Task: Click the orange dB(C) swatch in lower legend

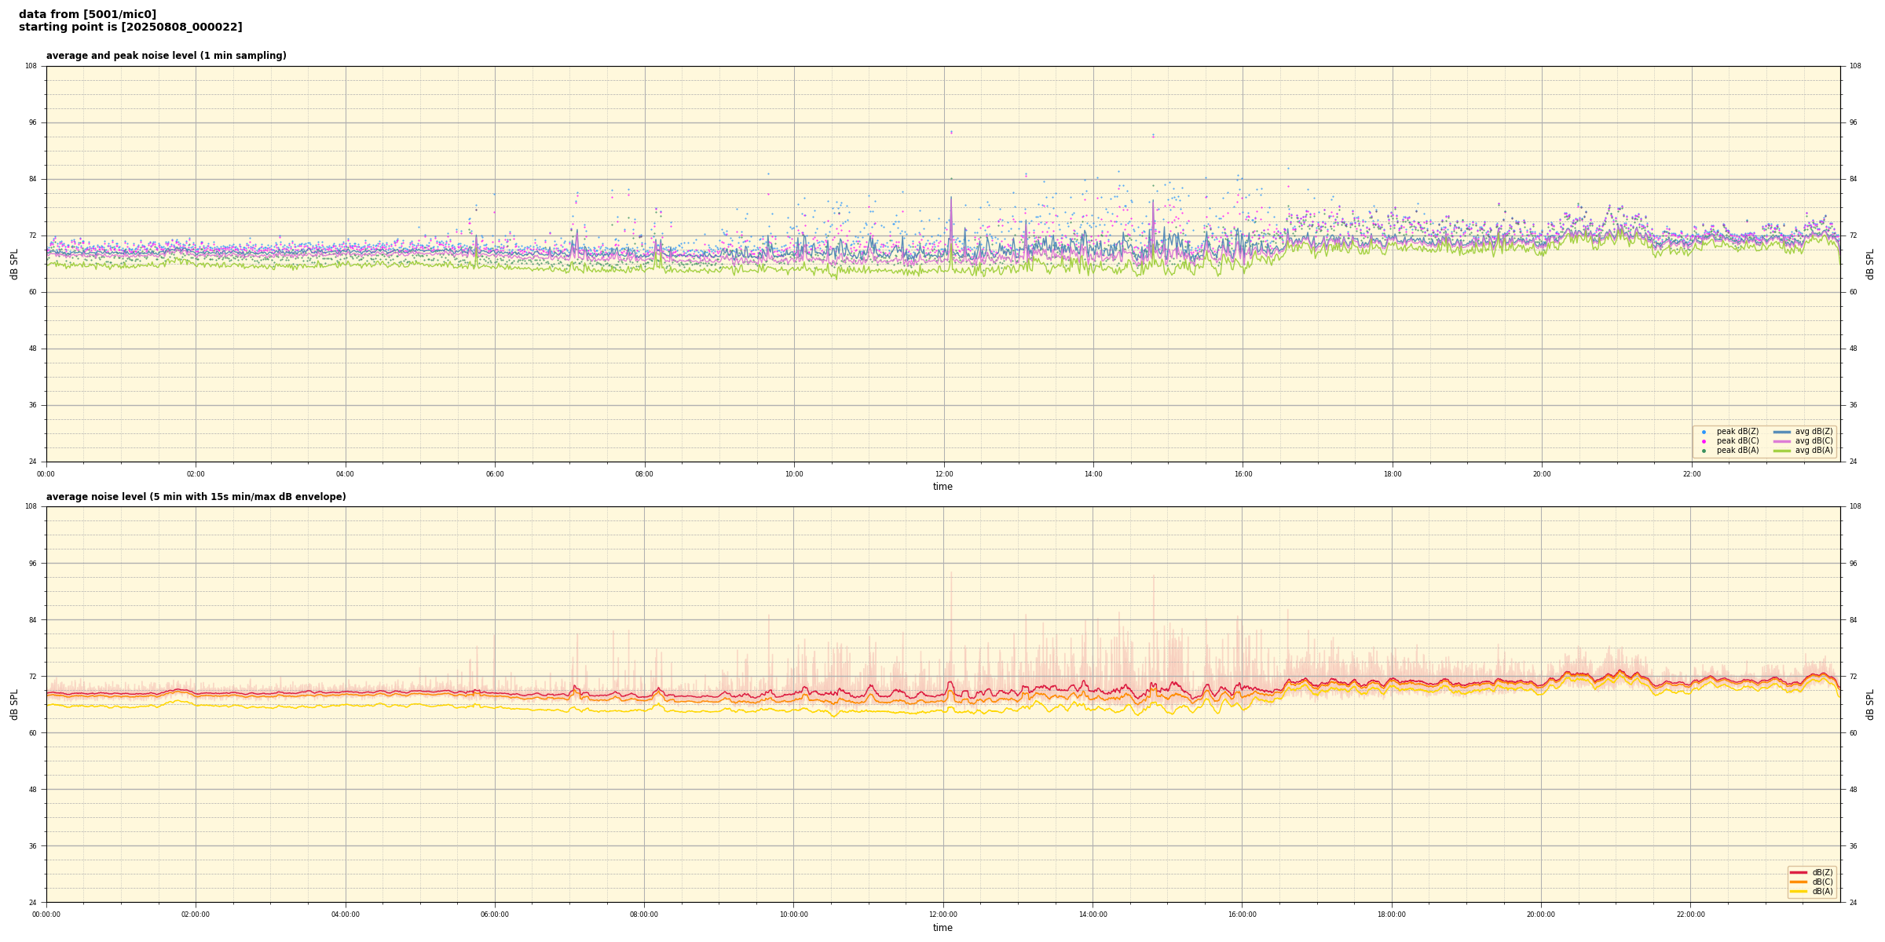Action: [x=1798, y=882]
